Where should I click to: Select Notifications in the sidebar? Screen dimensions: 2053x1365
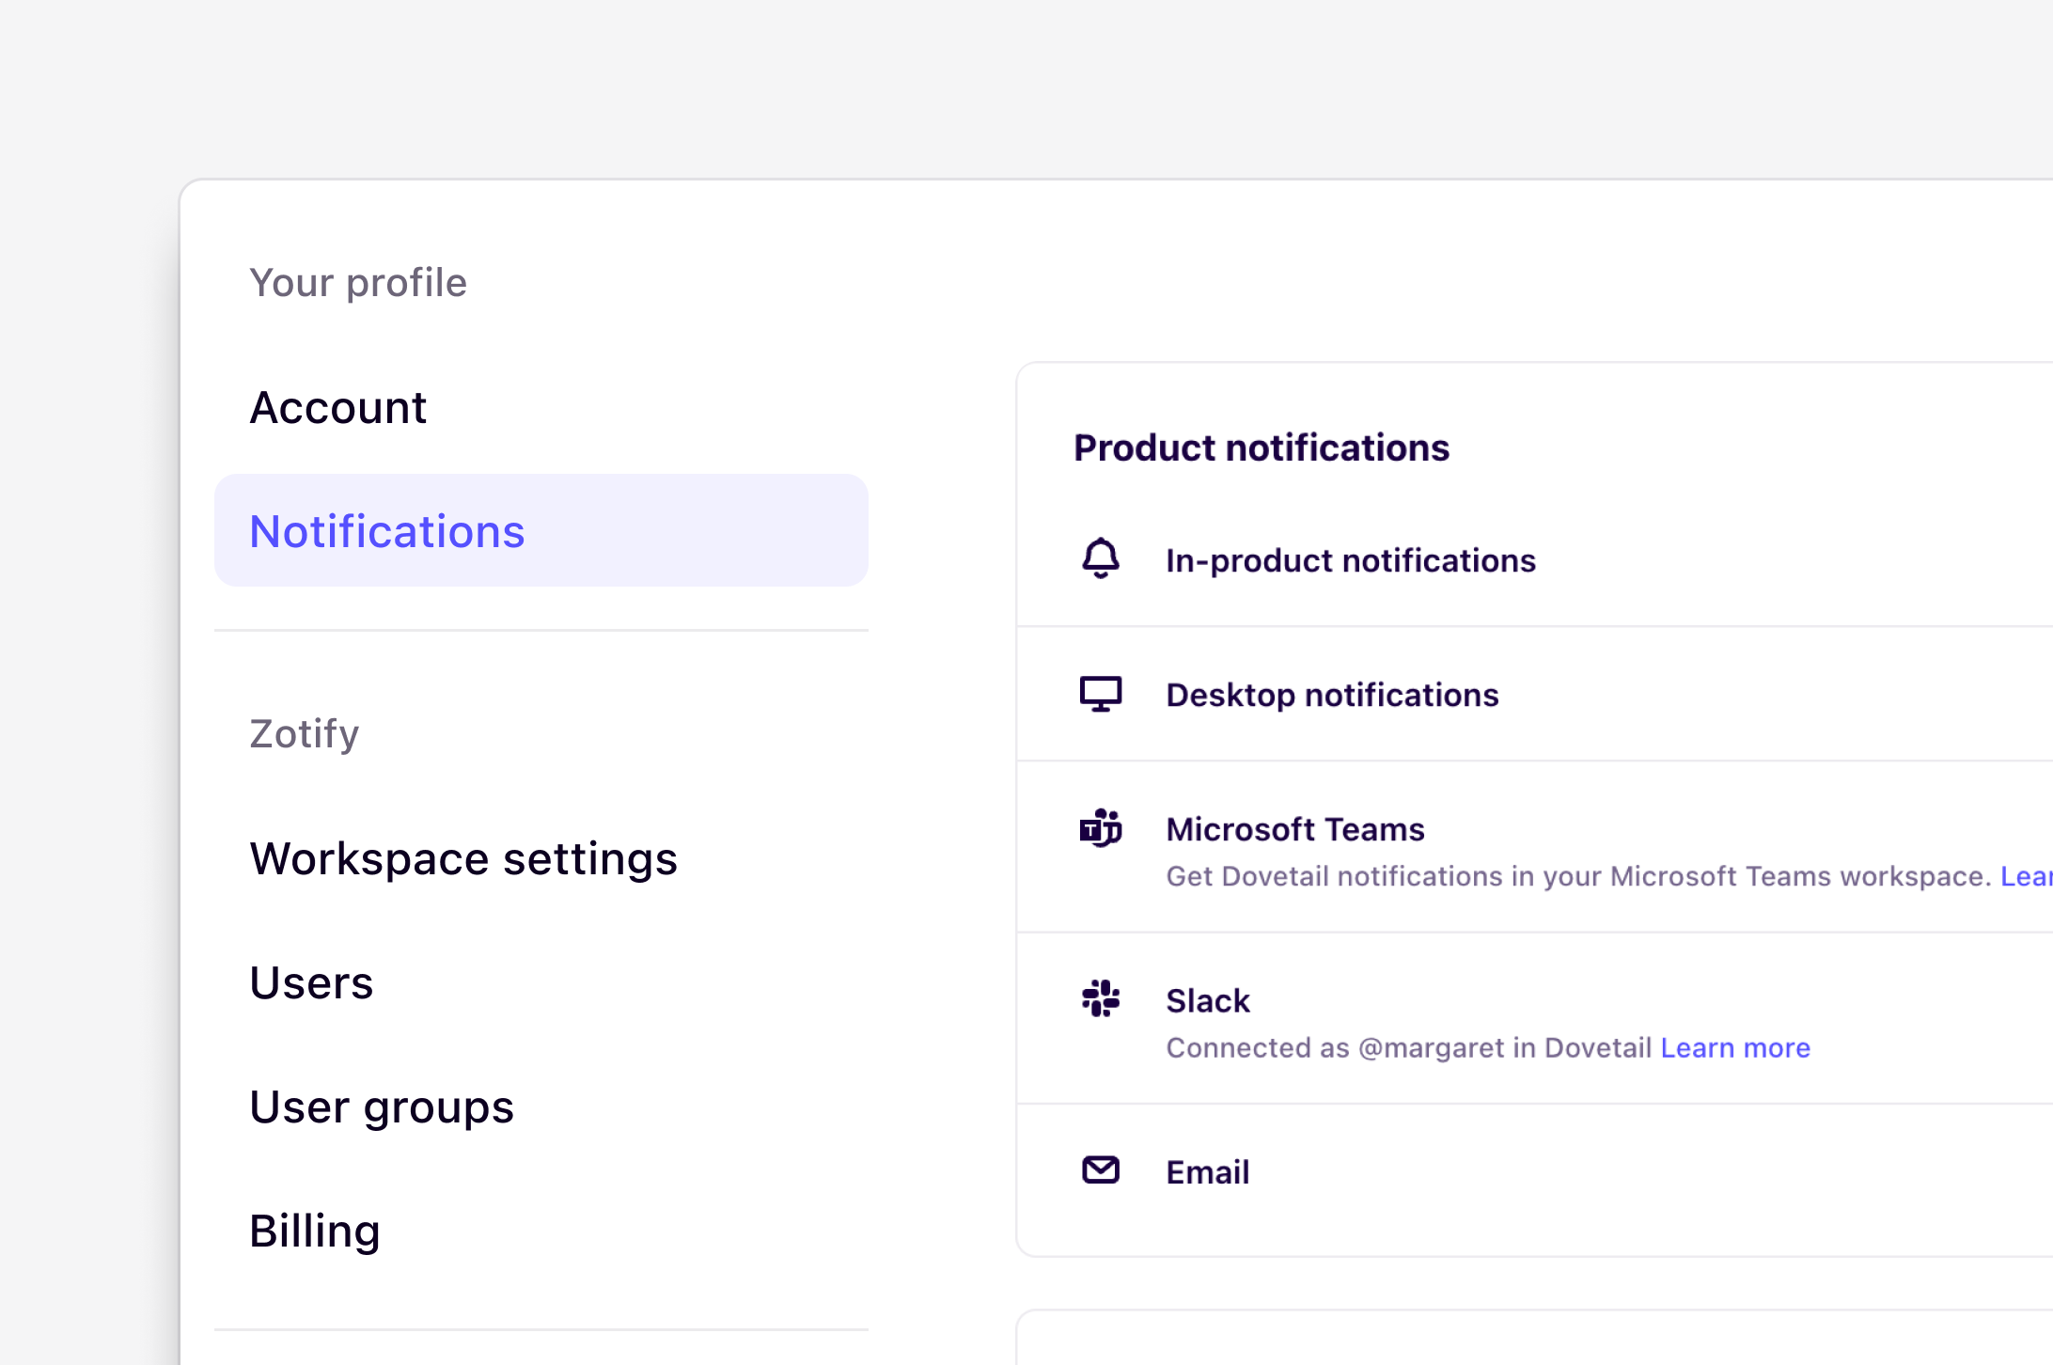[x=387, y=530]
